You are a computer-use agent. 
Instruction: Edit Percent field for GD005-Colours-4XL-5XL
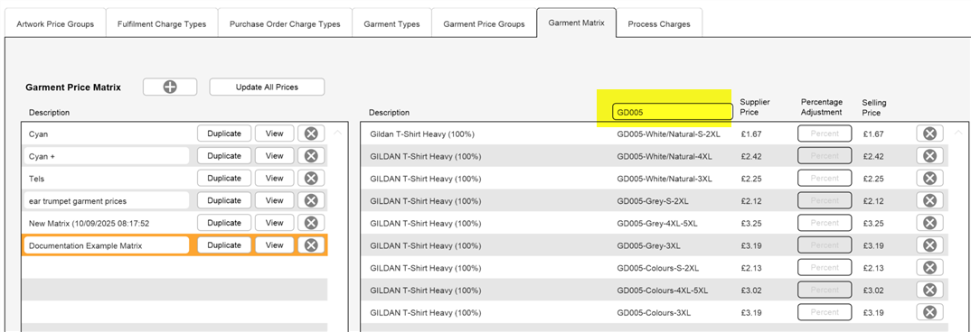pos(825,290)
